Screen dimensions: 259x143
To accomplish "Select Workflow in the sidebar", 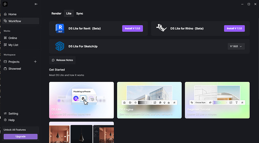I will tap(21, 21).
